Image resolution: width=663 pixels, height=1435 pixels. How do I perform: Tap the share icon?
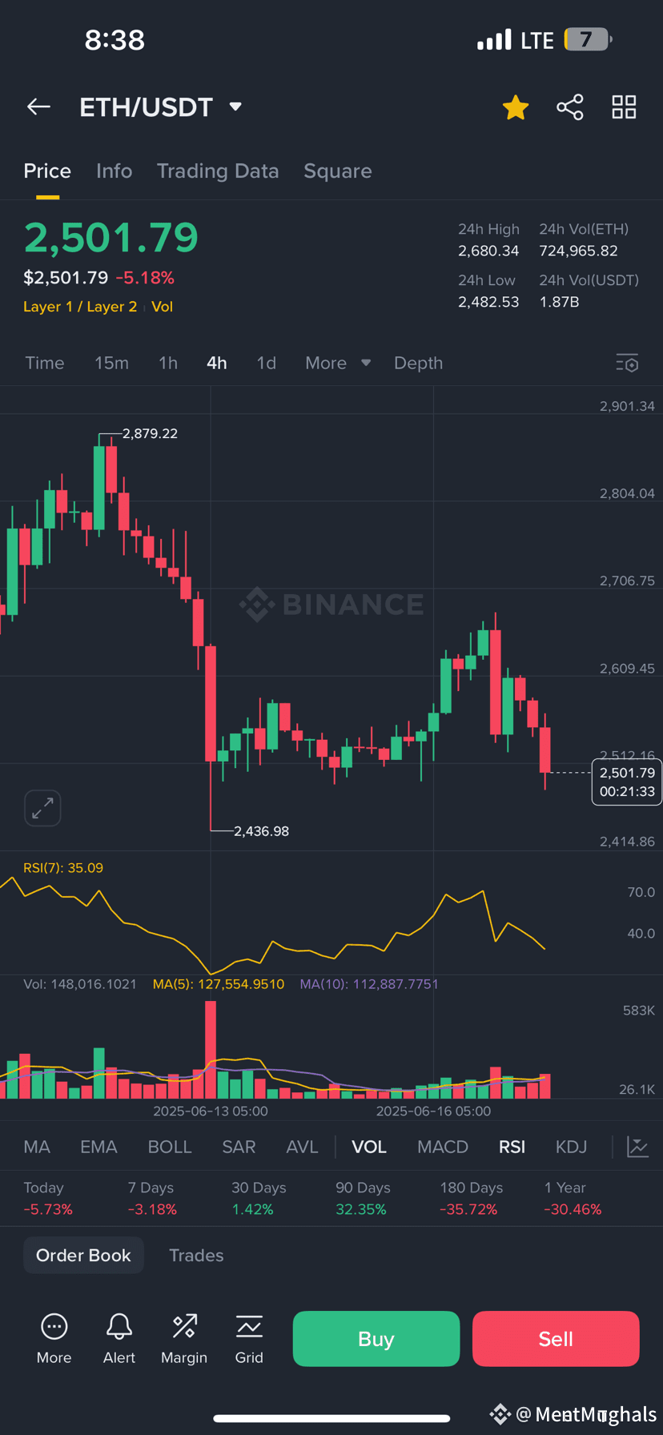pyautogui.click(x=570, y=107)
